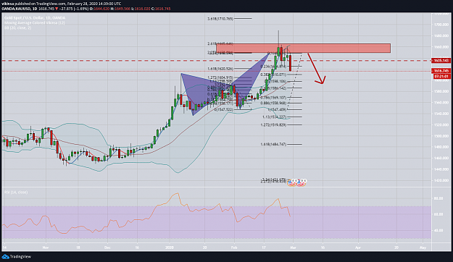
Task: Click 1540.000 on the price scale
Action: (442, 114)
